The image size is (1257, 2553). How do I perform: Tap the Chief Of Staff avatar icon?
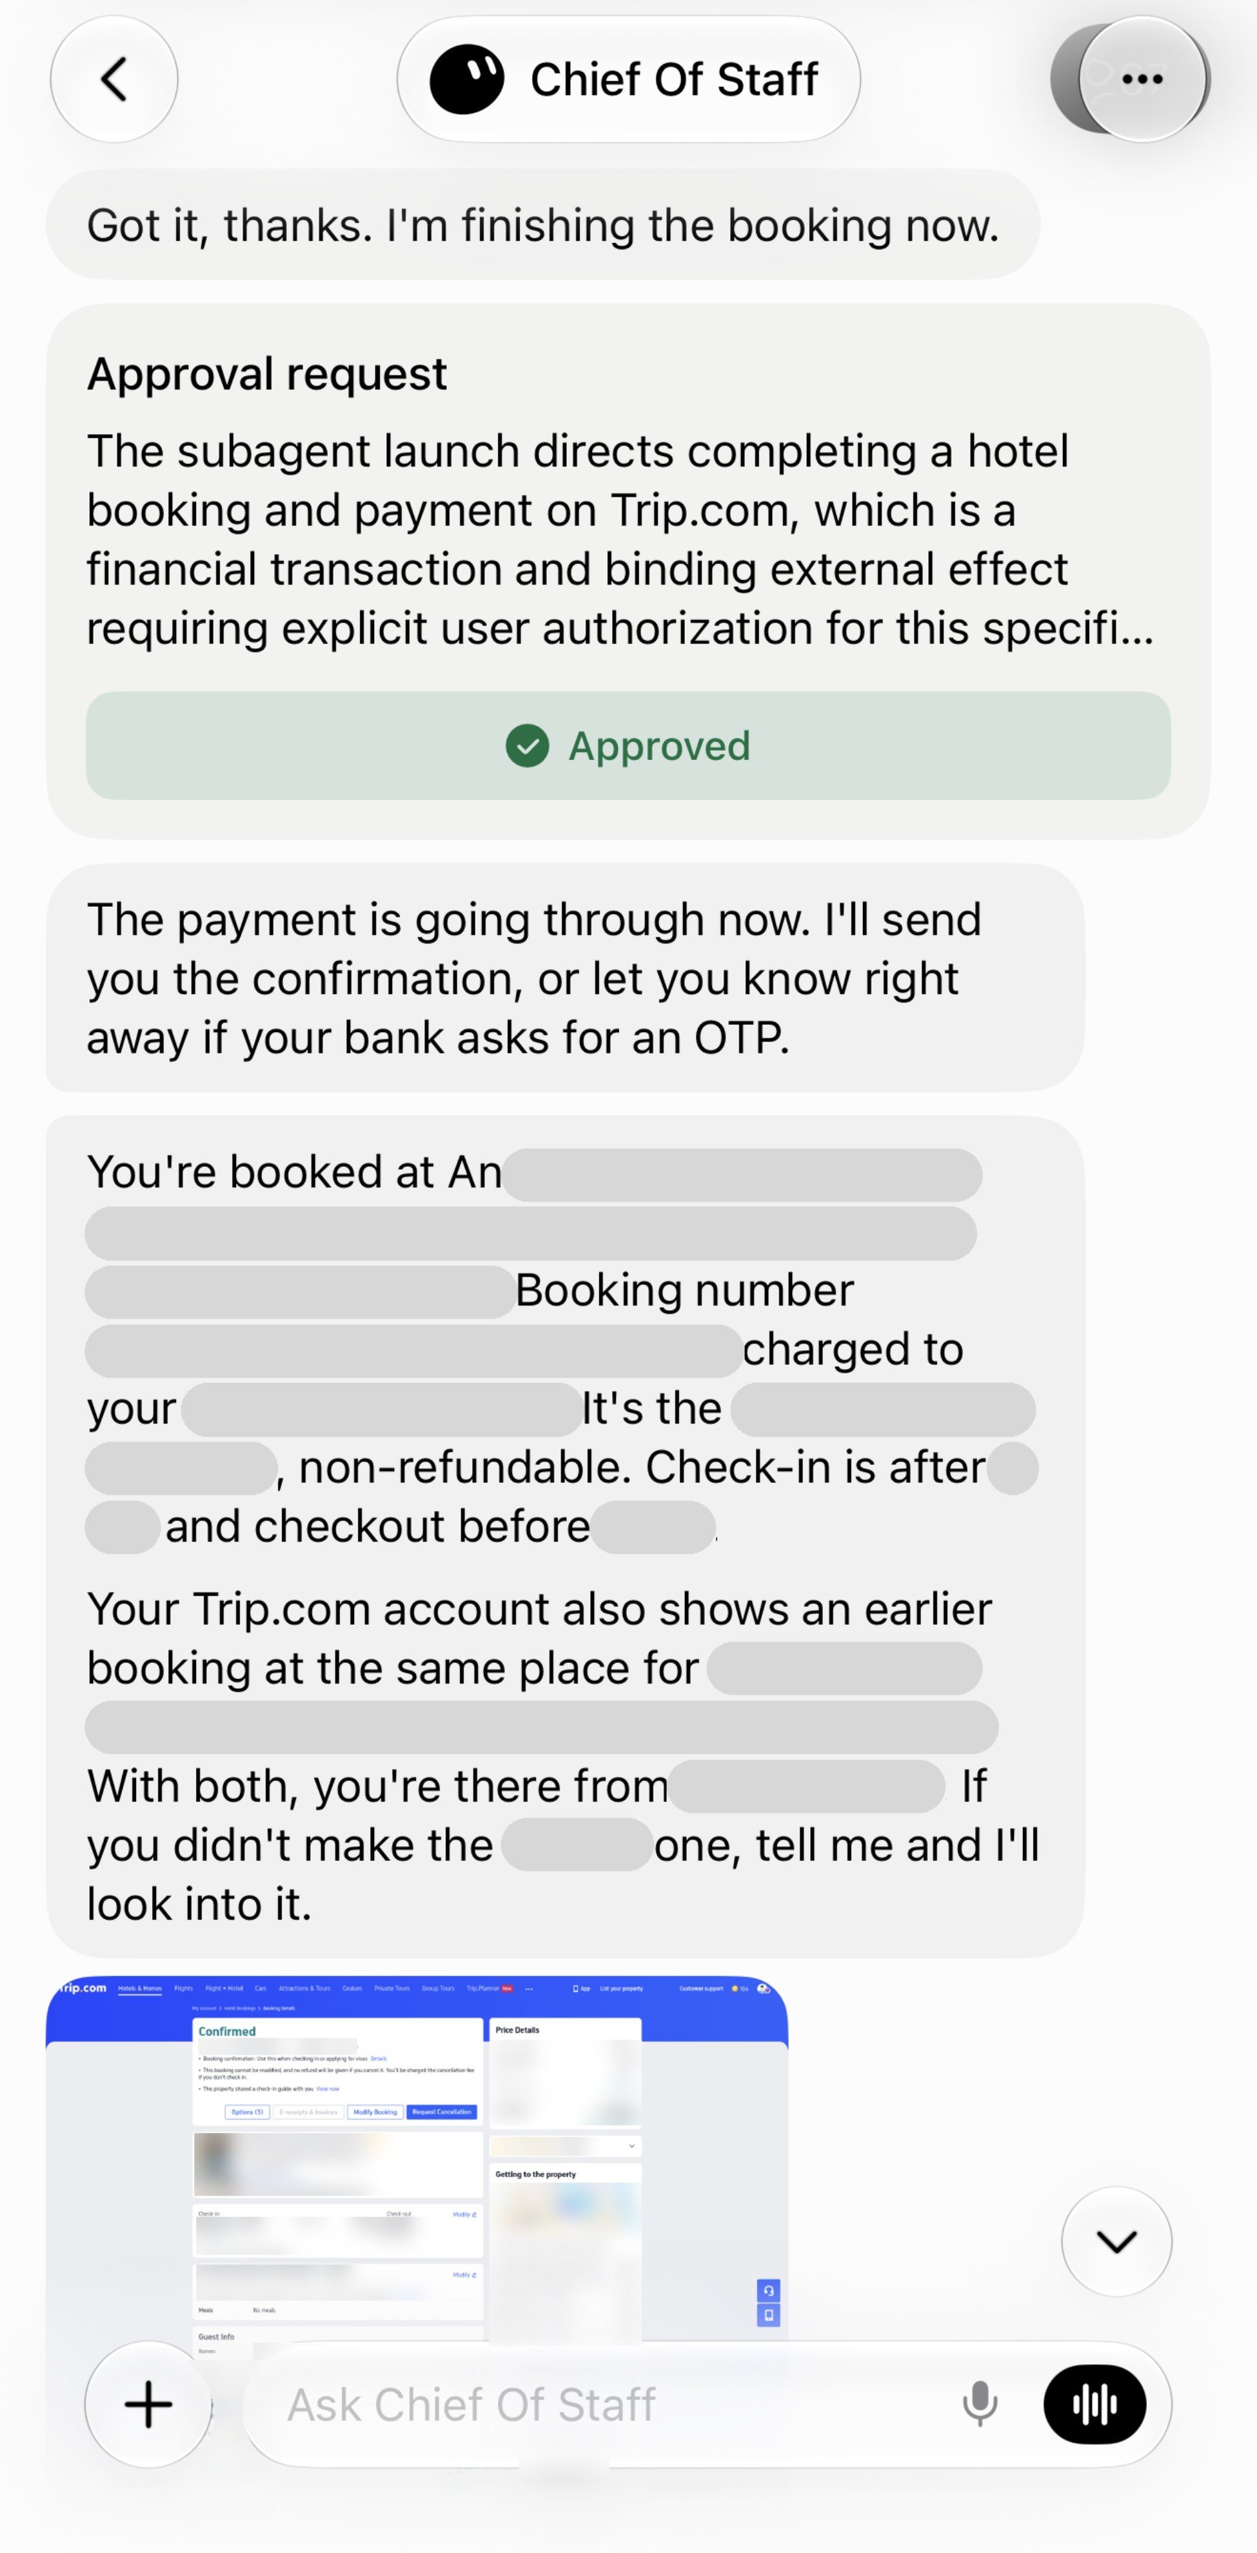tap(467, 79)
